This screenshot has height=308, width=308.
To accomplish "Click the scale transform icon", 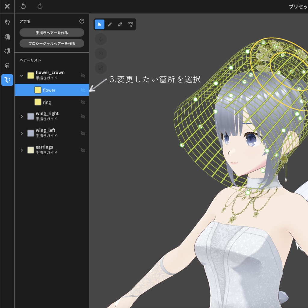I will click(x=101, y=68).
